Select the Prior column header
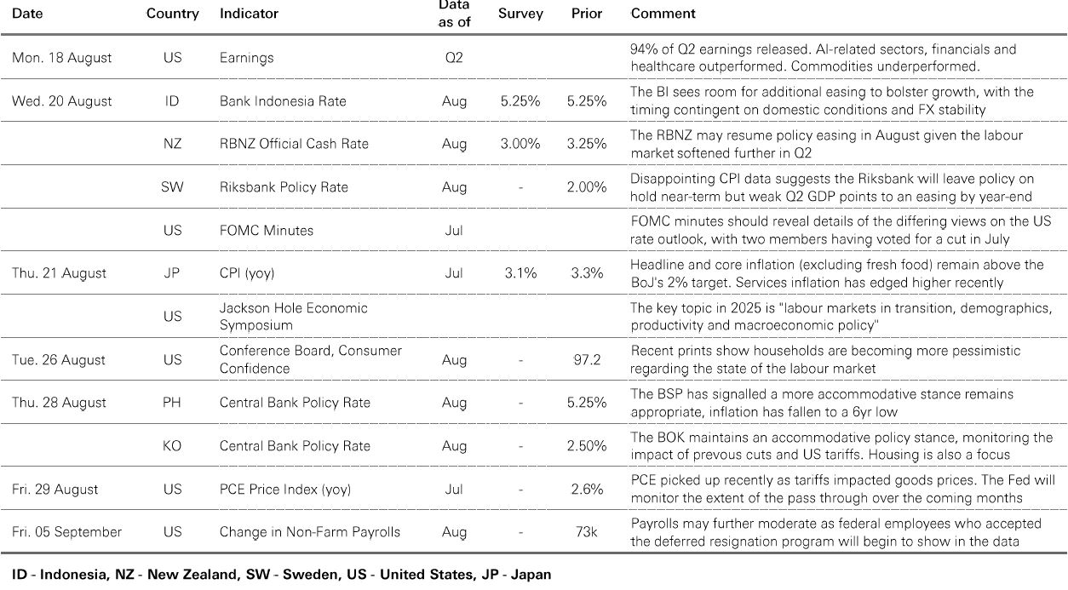Image resolution: width=1068 pixels, height=590 pixels. pyautogui.click(x=587, y=14)
